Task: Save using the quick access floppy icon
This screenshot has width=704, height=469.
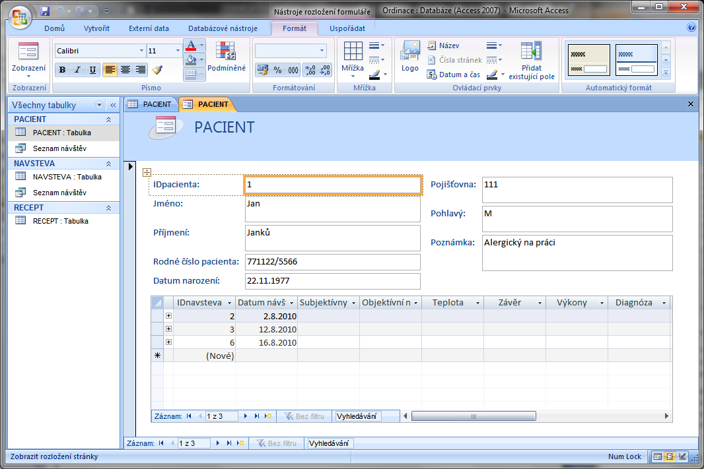Action: (45, 11)
